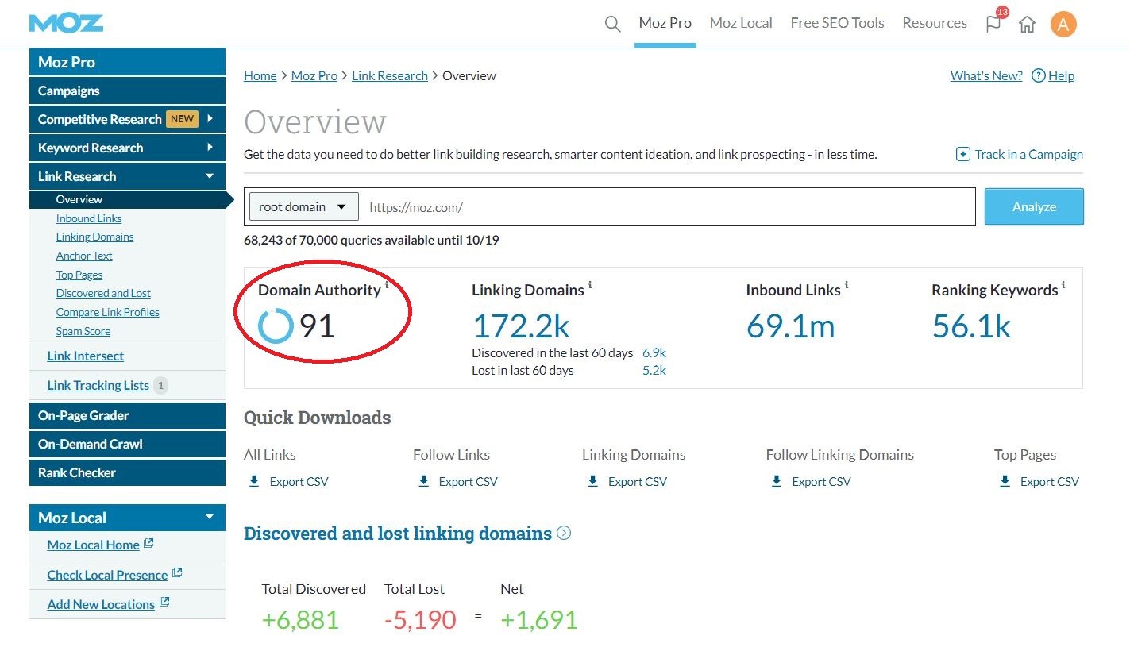The height and width of the screenshot is (651, 1130).
Task: Collapse the Link Research section arrow
Action: (x=210, y=176)
